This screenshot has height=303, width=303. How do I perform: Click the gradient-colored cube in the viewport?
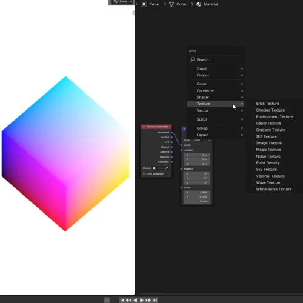(65, 153)
